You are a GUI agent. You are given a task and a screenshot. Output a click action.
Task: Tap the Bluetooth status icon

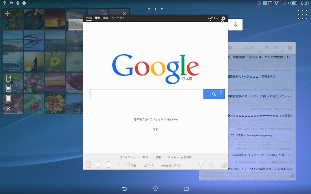coord(259,3)
